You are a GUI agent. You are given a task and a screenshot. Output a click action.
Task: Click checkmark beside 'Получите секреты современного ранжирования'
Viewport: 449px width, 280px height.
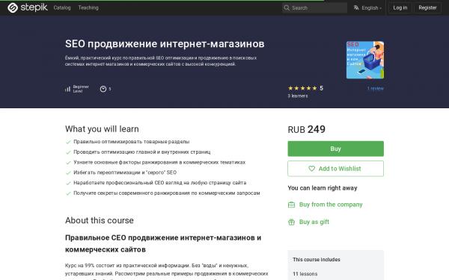coord(68,193)
